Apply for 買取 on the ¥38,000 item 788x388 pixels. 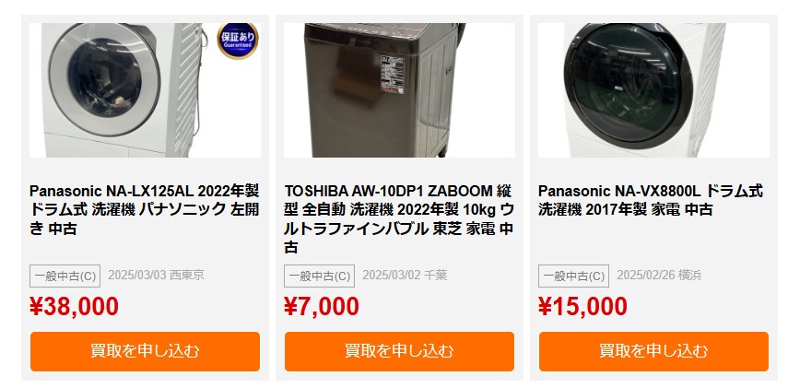145,351
